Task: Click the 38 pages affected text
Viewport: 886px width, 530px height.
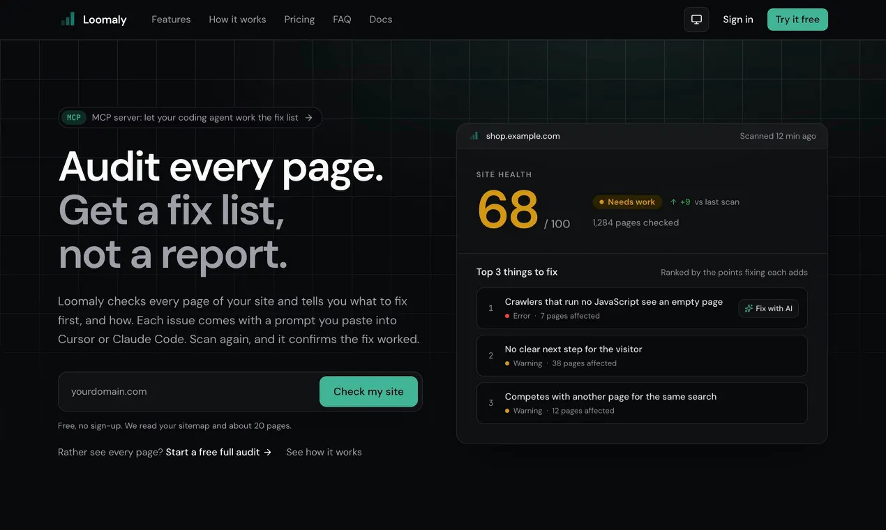Action: coord(585,363)
